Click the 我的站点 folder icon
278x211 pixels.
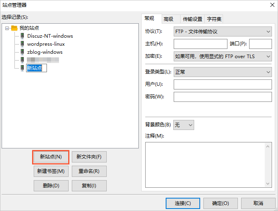(14, 28)
